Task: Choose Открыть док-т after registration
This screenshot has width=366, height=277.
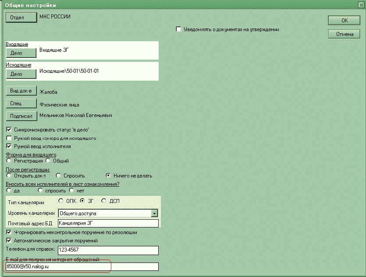Action: (9, 176)
